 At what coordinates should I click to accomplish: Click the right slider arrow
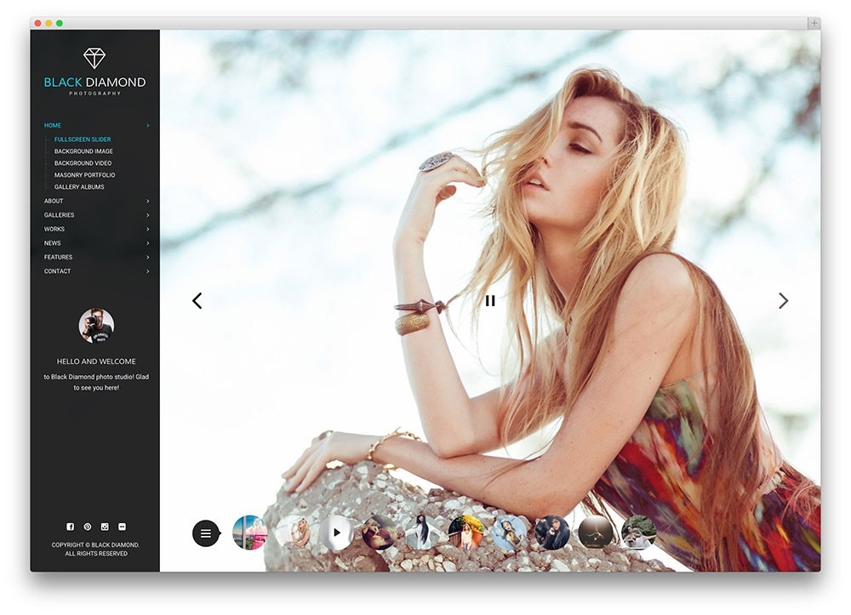[782, 300]
